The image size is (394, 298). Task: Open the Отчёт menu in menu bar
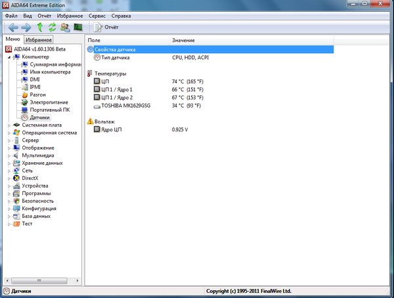click(x=44, y=16)
